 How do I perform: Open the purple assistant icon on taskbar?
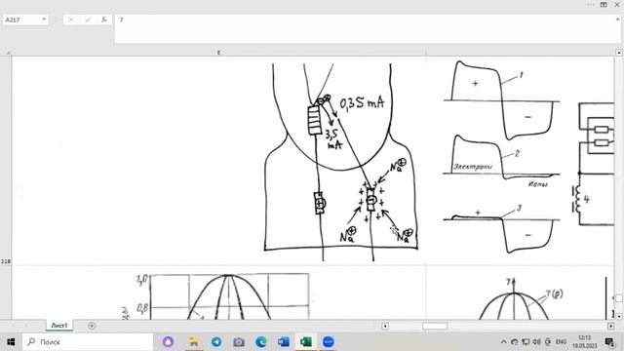pyautogui.click(x=168, y=342)
